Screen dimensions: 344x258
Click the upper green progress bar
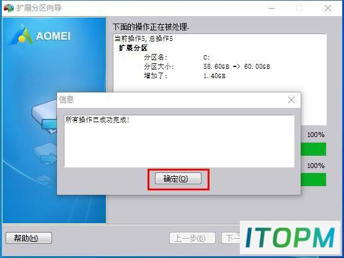tap(313, 149)
